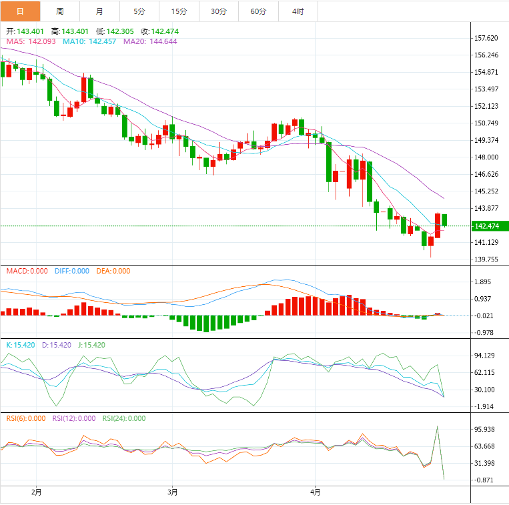Click the 95.938 RSI axis value

[x=484, y=429]
